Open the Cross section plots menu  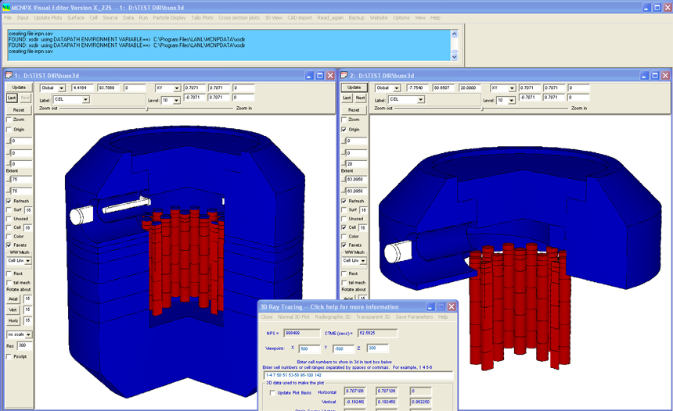coord(239,17)
